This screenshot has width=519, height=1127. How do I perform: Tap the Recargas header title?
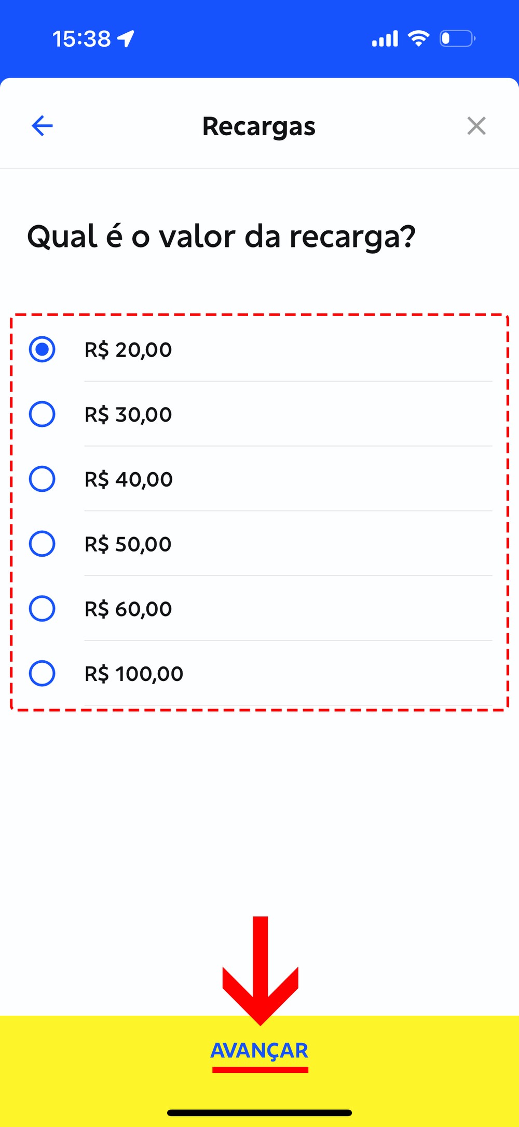(x=259, y=126)
